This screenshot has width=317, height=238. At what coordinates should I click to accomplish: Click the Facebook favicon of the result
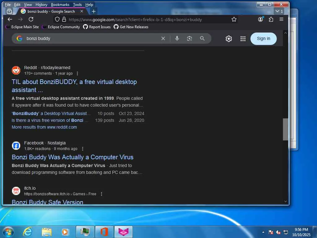tap(16, 146)
